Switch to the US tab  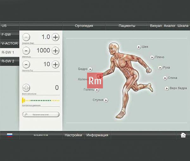tap(9, 26)
